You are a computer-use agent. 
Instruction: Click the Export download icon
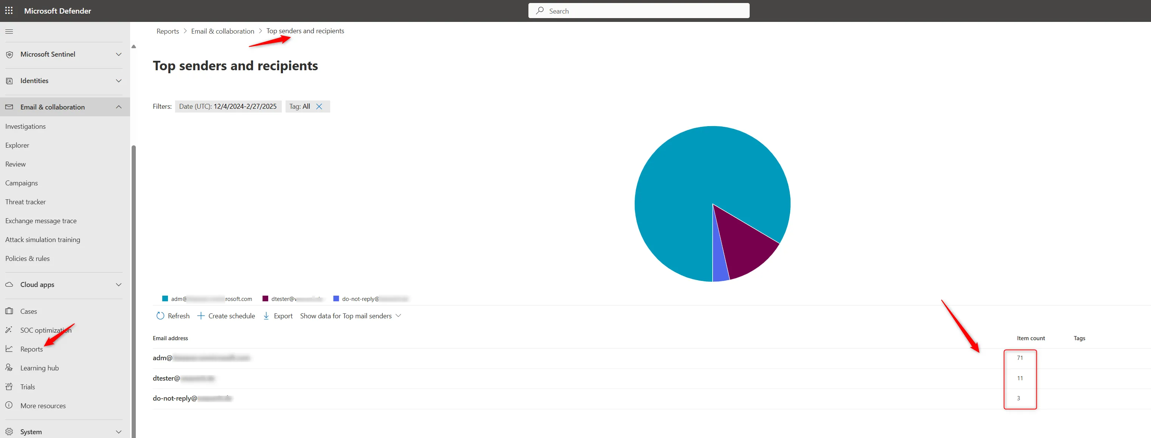pyautogui.click(x=266, y=316)
